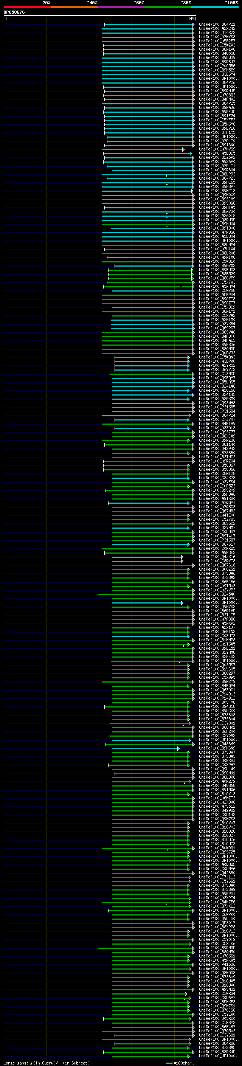Select the orange ~40% legend segment
This screenshot has height=1066, width=242.
74,7
